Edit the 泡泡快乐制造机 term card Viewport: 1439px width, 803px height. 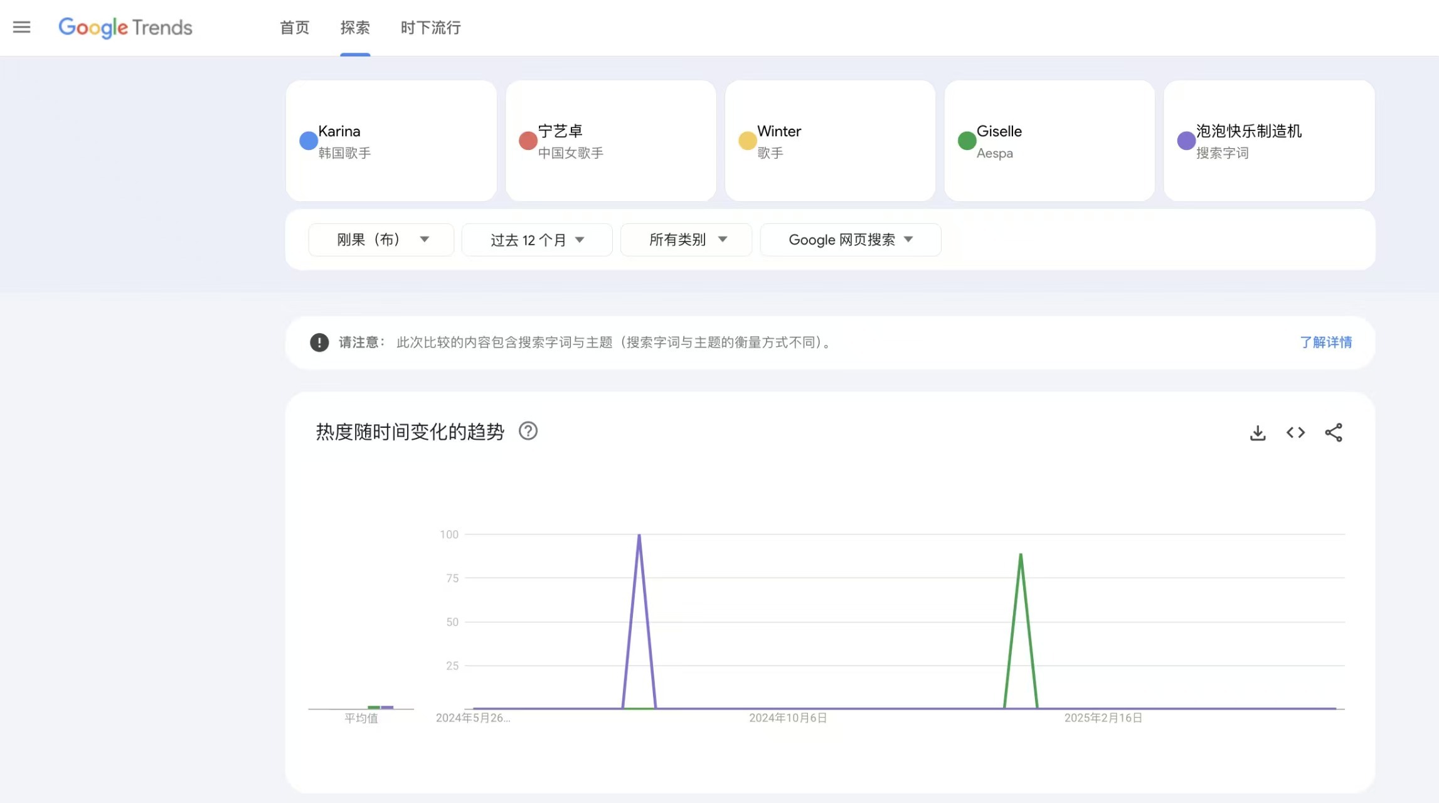click(1269, 141)
